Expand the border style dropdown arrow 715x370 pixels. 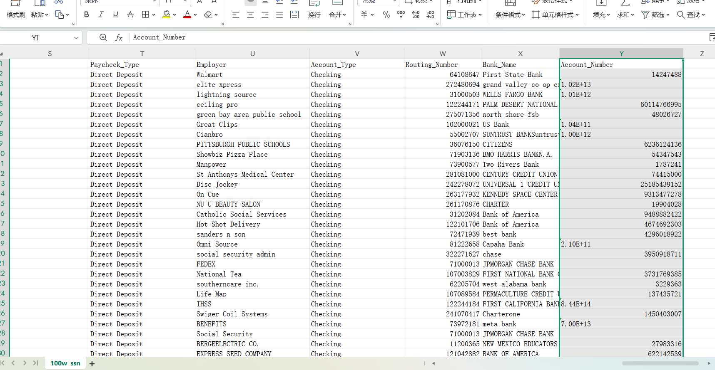click(x=154, y=15)
